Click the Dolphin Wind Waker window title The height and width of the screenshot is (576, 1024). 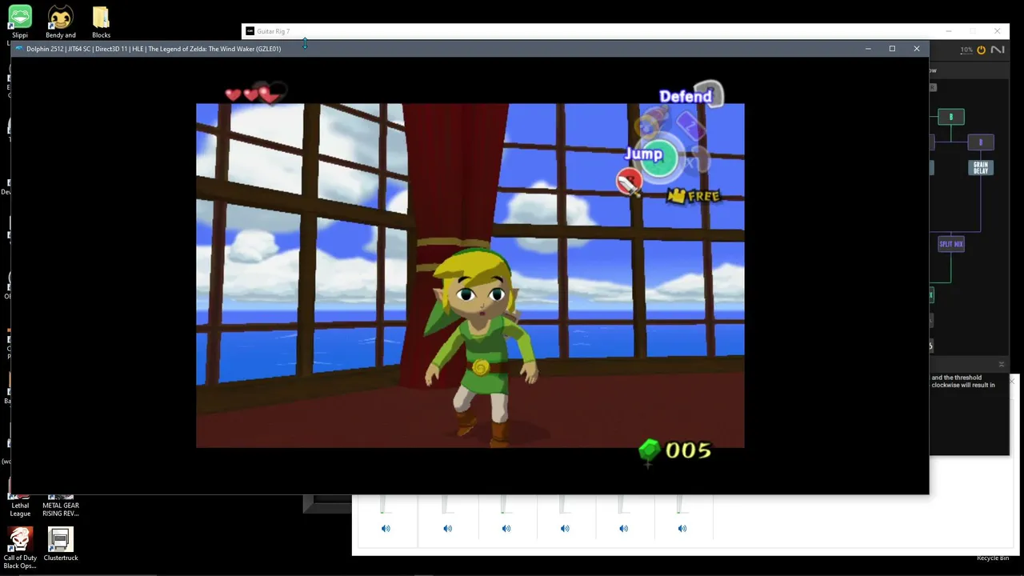154,49
